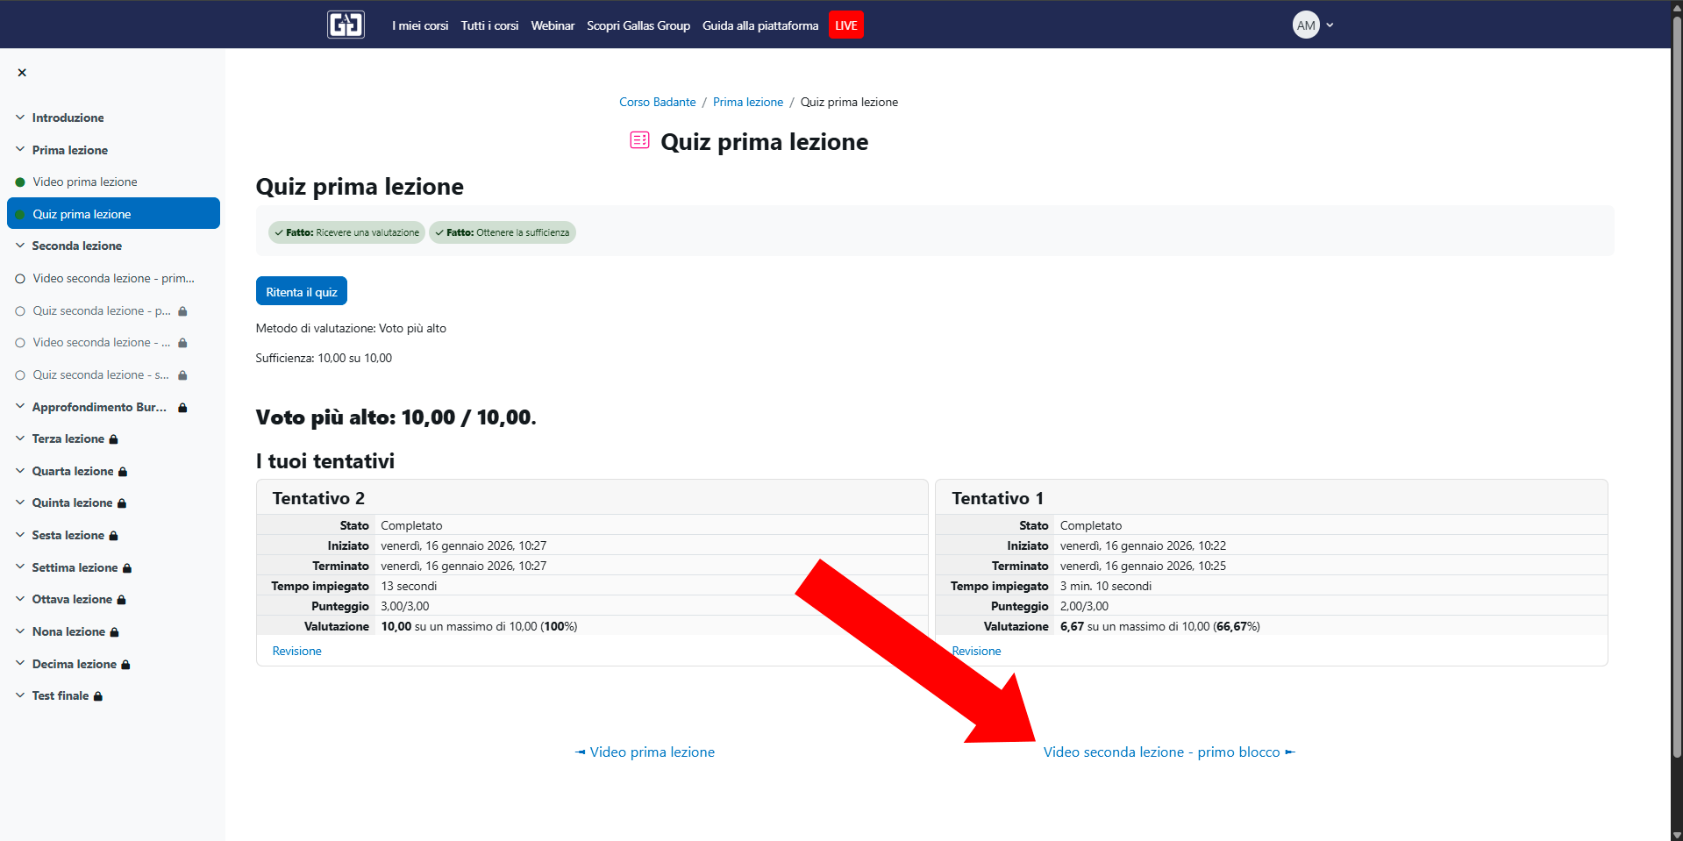Close the course index sidebar

(22, 73)
